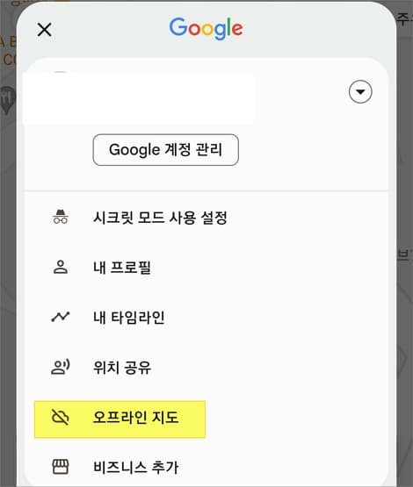Image resolution: width=413 pixels, height=487 pixels.
Task: Click the Google logo at the top
Action: [206, 29]
